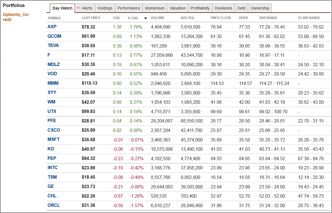Click INTC day range 23.65 - 24.00

tap(272, 168)
